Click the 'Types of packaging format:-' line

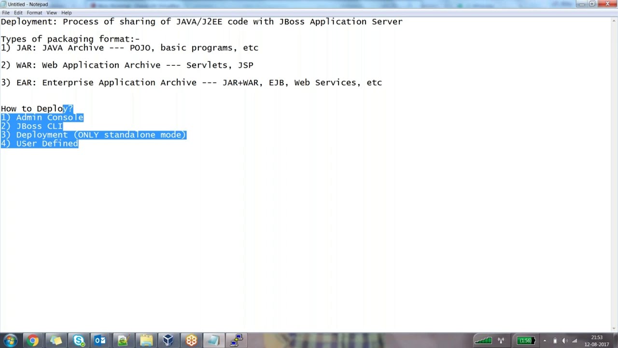(70, 39)
